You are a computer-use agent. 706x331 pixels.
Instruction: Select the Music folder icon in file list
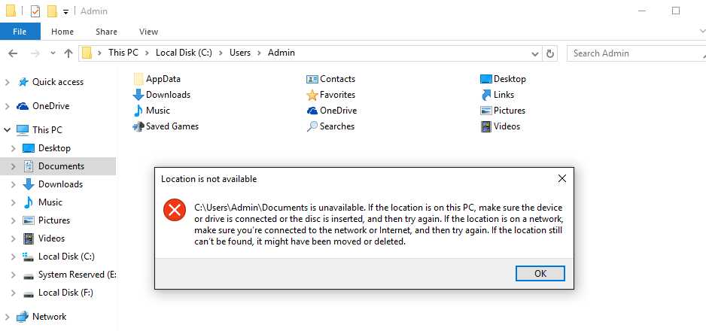138,111
